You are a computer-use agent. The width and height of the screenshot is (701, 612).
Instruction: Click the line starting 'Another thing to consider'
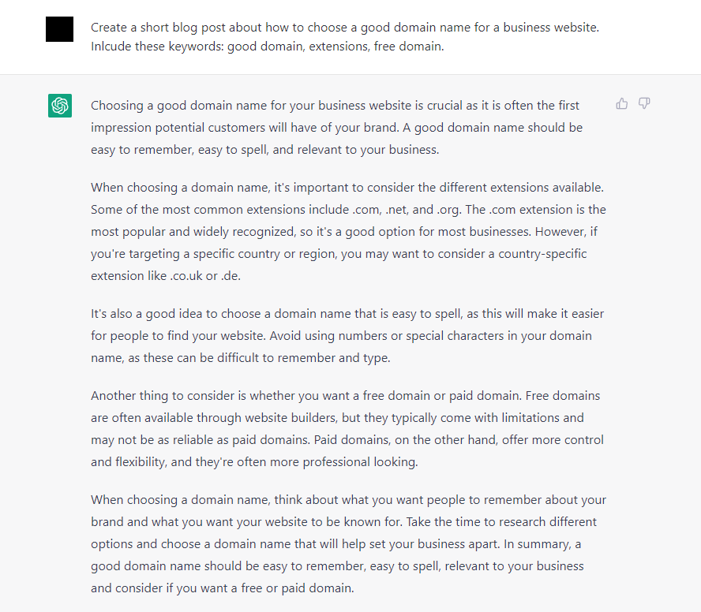[x=345, y=396]
